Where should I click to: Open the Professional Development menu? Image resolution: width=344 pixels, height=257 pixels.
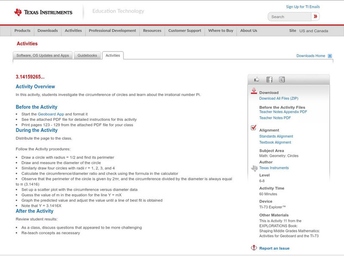tap(112, 31)
